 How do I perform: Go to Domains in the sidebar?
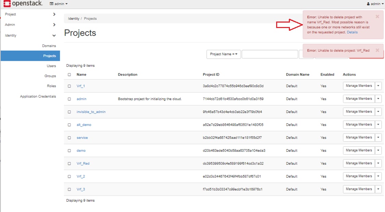point(49,46)
